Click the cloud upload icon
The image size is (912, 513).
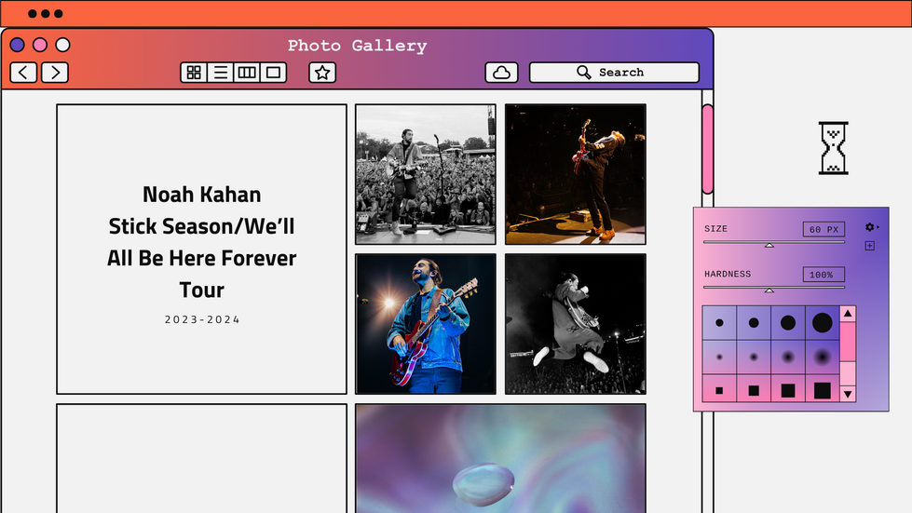pos(501,73)
